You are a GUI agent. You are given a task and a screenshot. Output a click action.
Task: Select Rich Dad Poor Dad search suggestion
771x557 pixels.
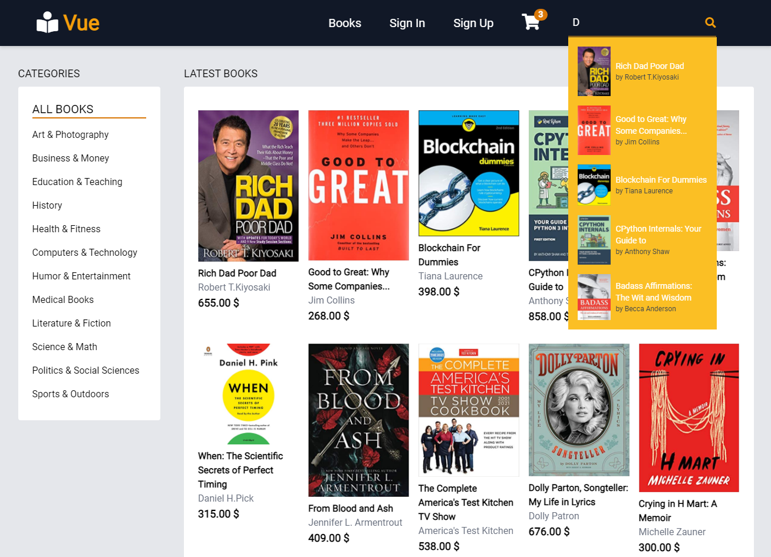tap(642, 71)
